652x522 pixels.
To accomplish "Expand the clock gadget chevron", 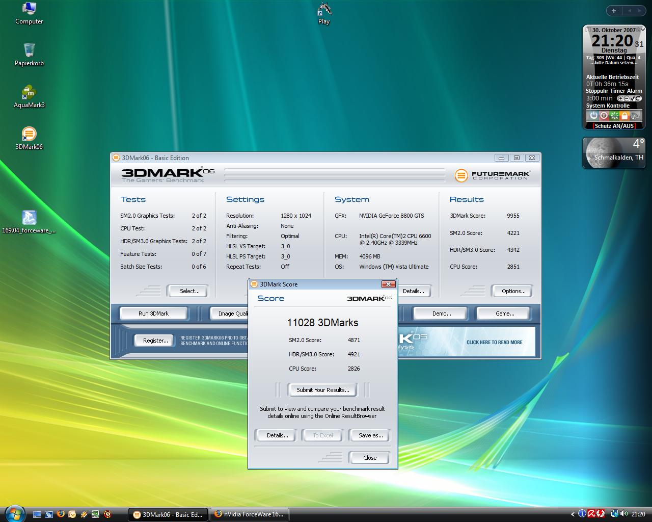I will click(x=643, y=30).
